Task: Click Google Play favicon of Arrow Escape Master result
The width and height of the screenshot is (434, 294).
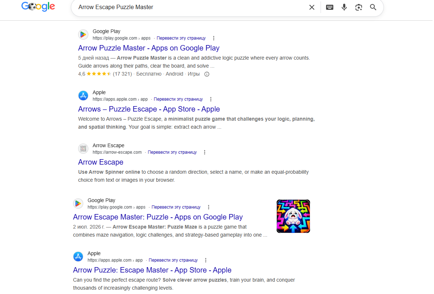Action: tap(78, 204)
